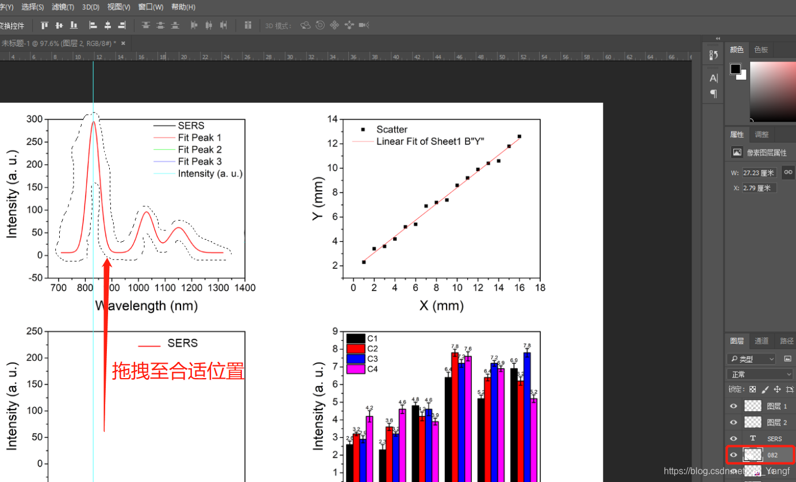Close the 未标题-1 document tab

pyautogui.click(x=123, y=43)
